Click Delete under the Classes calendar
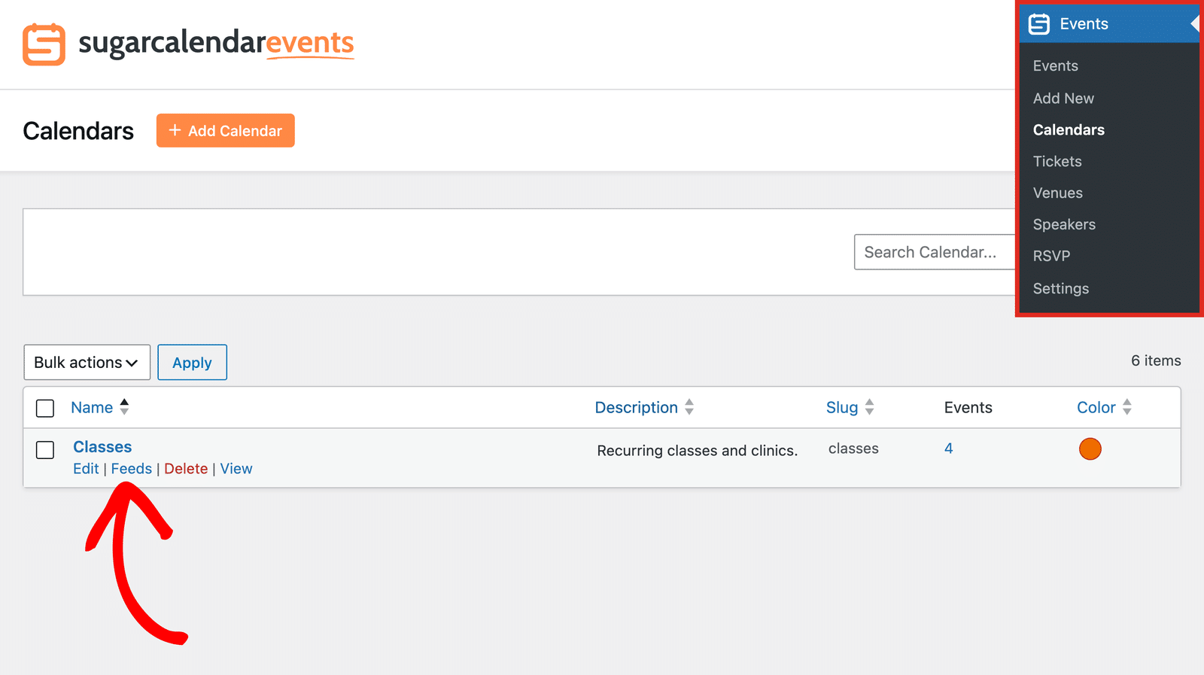The width and height of the screenshot is (1204, 675). pos(186,469)
